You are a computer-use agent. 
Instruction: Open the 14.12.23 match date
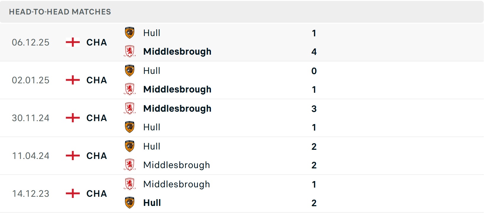31,194
